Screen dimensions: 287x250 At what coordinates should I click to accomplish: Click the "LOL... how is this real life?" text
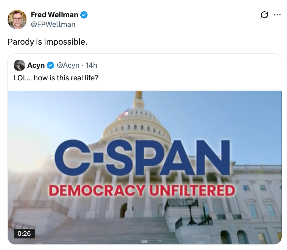point(56,78)
